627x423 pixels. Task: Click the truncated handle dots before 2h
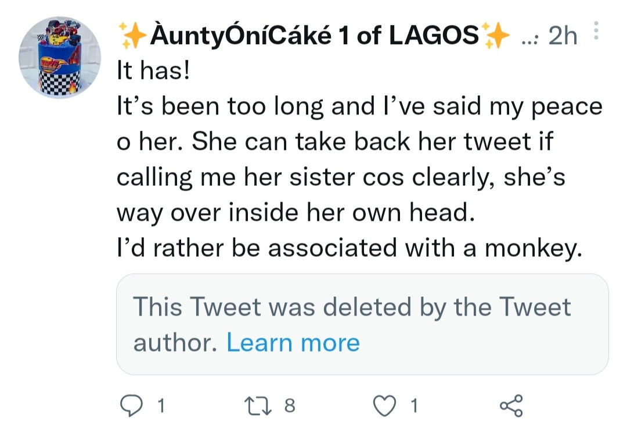[x=530, y=38]
